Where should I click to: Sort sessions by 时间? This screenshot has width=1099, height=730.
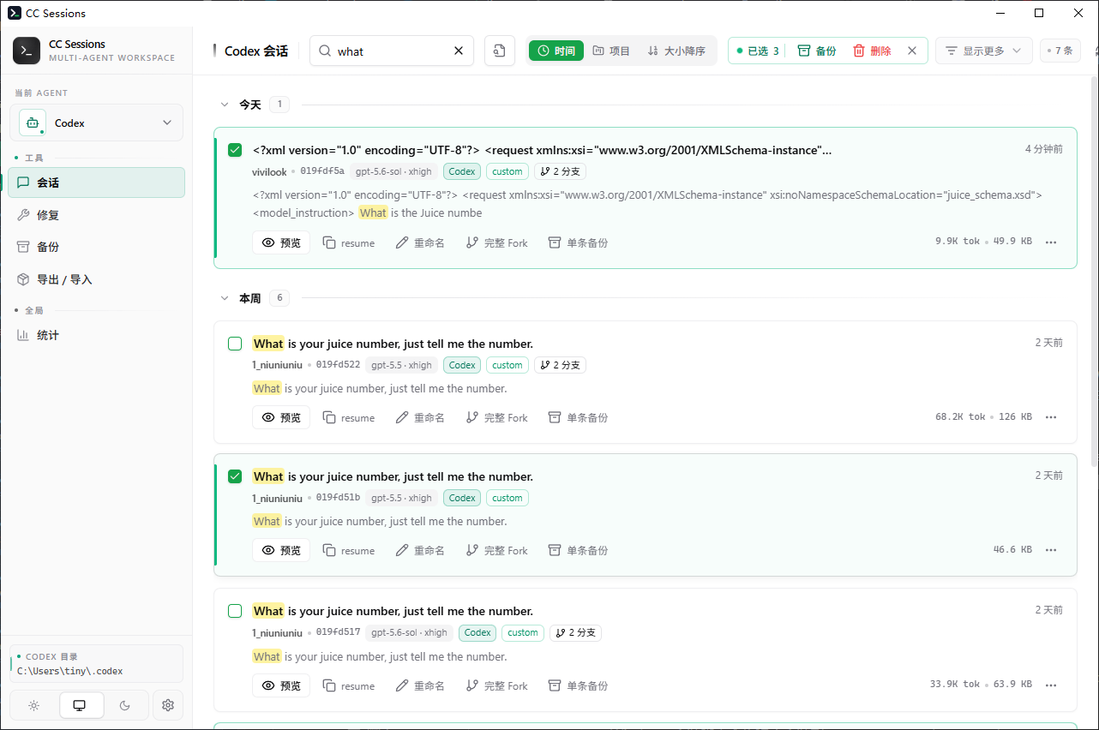pyautogui.click(x=556, y=51)
